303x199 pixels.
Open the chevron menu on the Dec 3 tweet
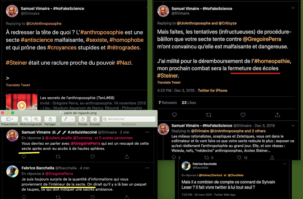point(293,125)
